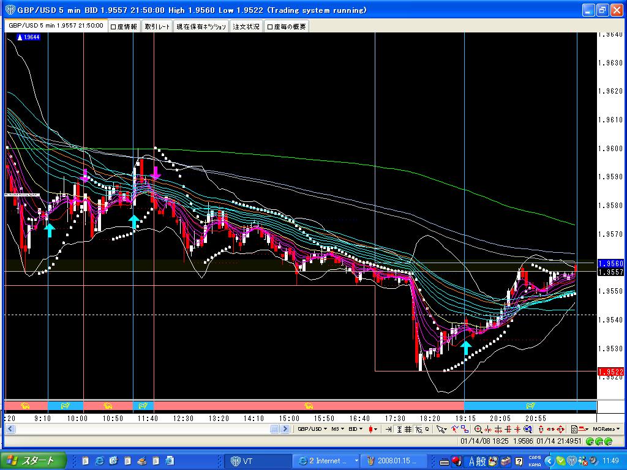Open the 2008.01.15 taskbar window

394,461
